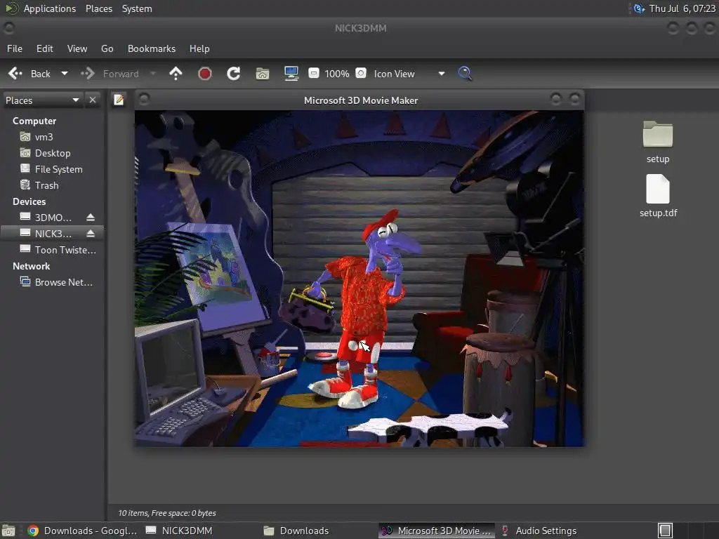Switch to Microsoft 3D Movie taskbar item
The height and width of the screenshot is (539, 719).
437,531
